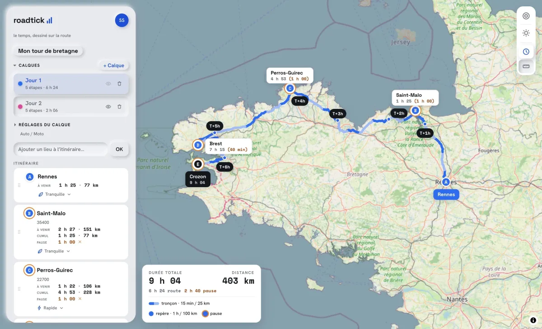Rename the trip Mon tour de bretagne
The width and height of the screenshot is (542, 329).
[48, 51]
